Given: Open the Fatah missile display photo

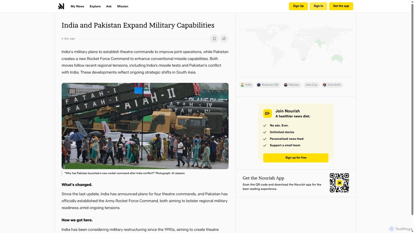Looking at the screenshot, I should (x=145, y=126).
